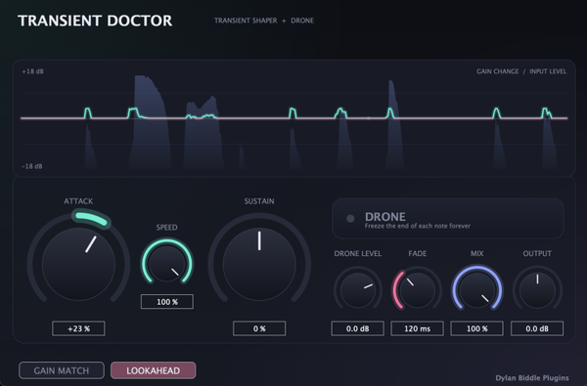The width and height of the screenshot is (587, 386).
Task: Click the Speed label
Action: tap(166, 228)
